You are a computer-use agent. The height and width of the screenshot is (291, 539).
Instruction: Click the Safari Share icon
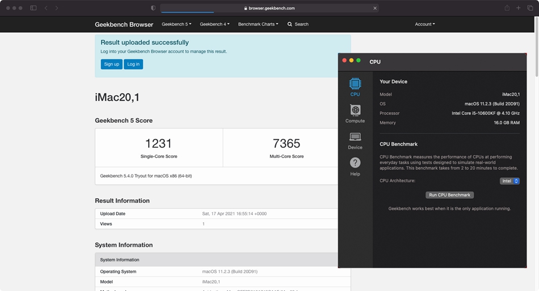pos(507,8)
